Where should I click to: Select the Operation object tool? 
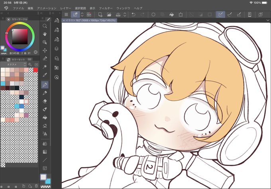[x=45, y=42]
